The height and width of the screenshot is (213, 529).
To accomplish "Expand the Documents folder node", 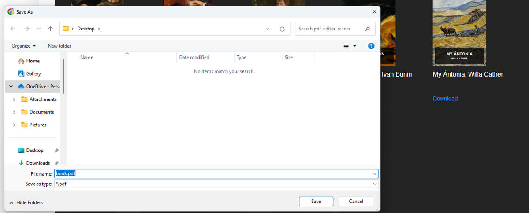I will point(14,112).
